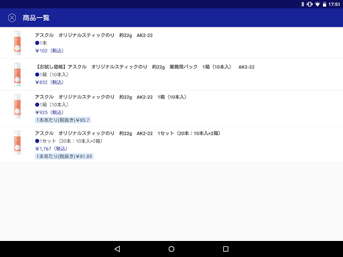Image resolution: width=343 pixels, height=257 pixels.
Task: Tap 1箱（10本入） unit label above ¥832
Action: click(54, 74)
